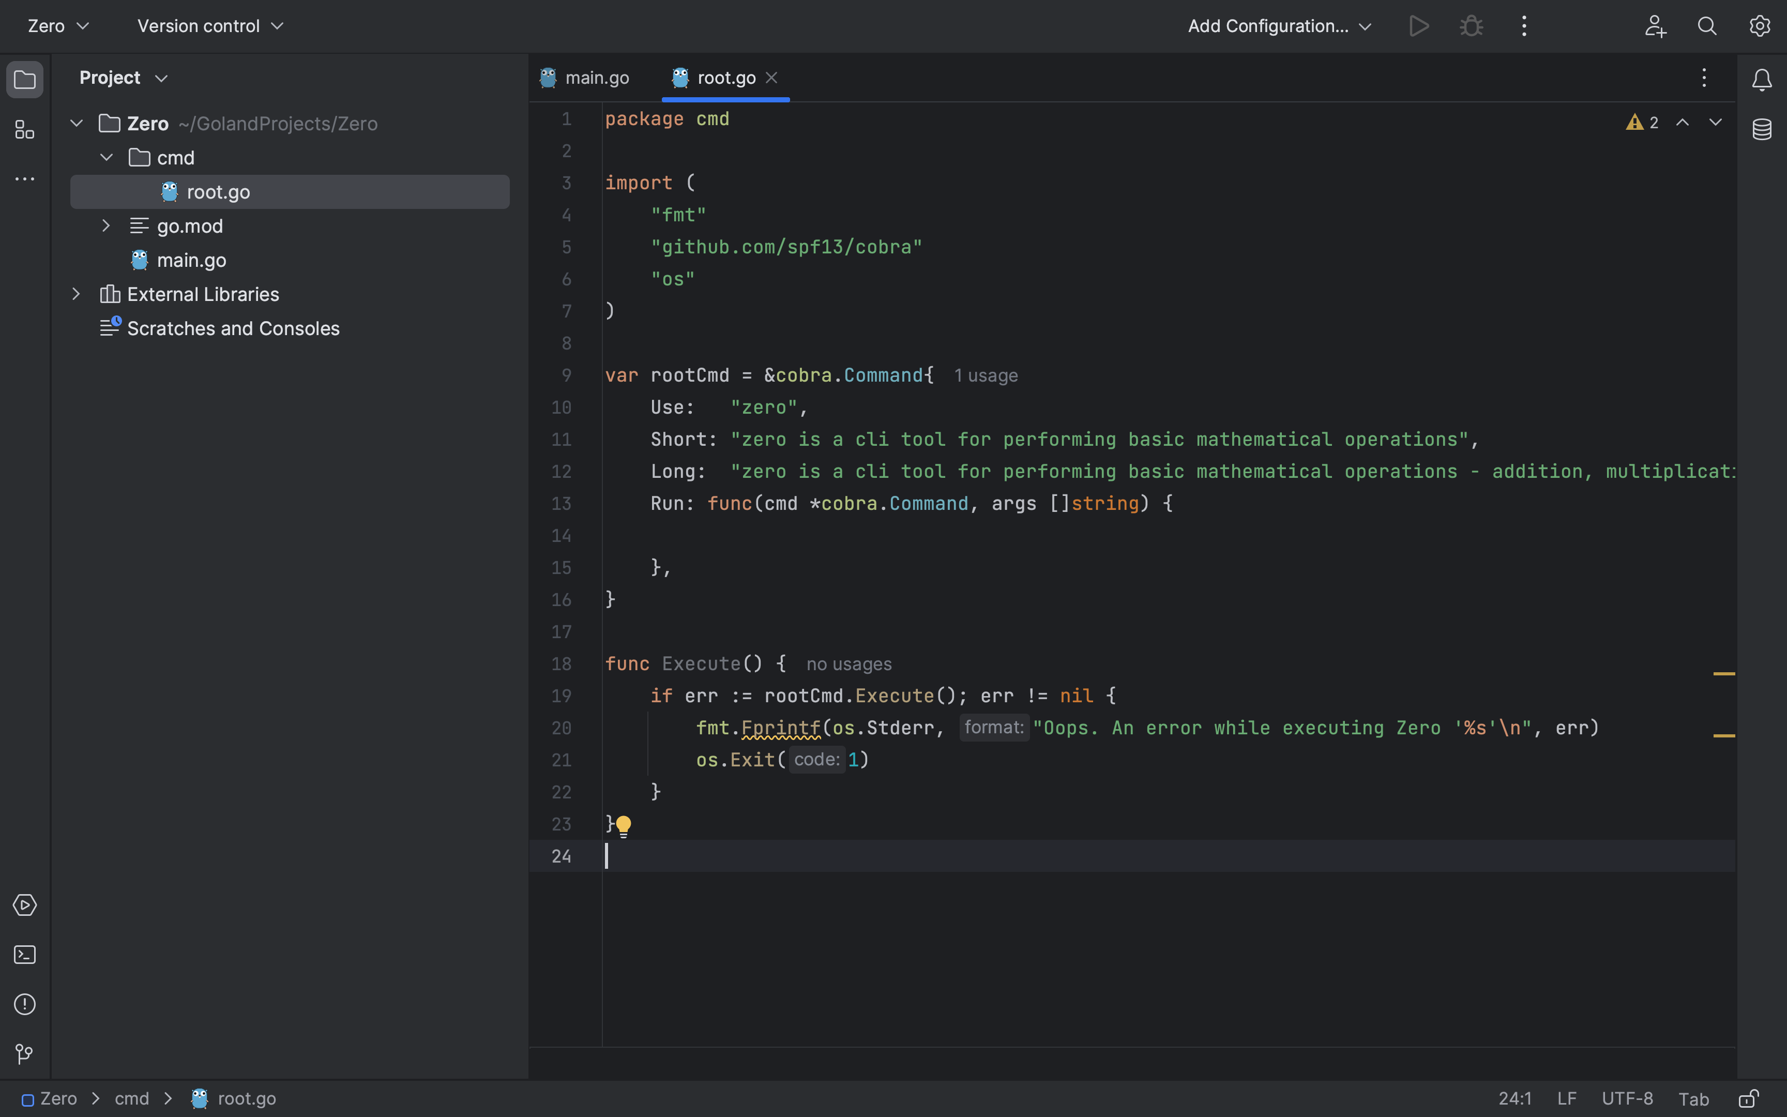Toggle the Project tool window folder button
The height and width of the screenshot is (1117, 1787).
point(24,79)
